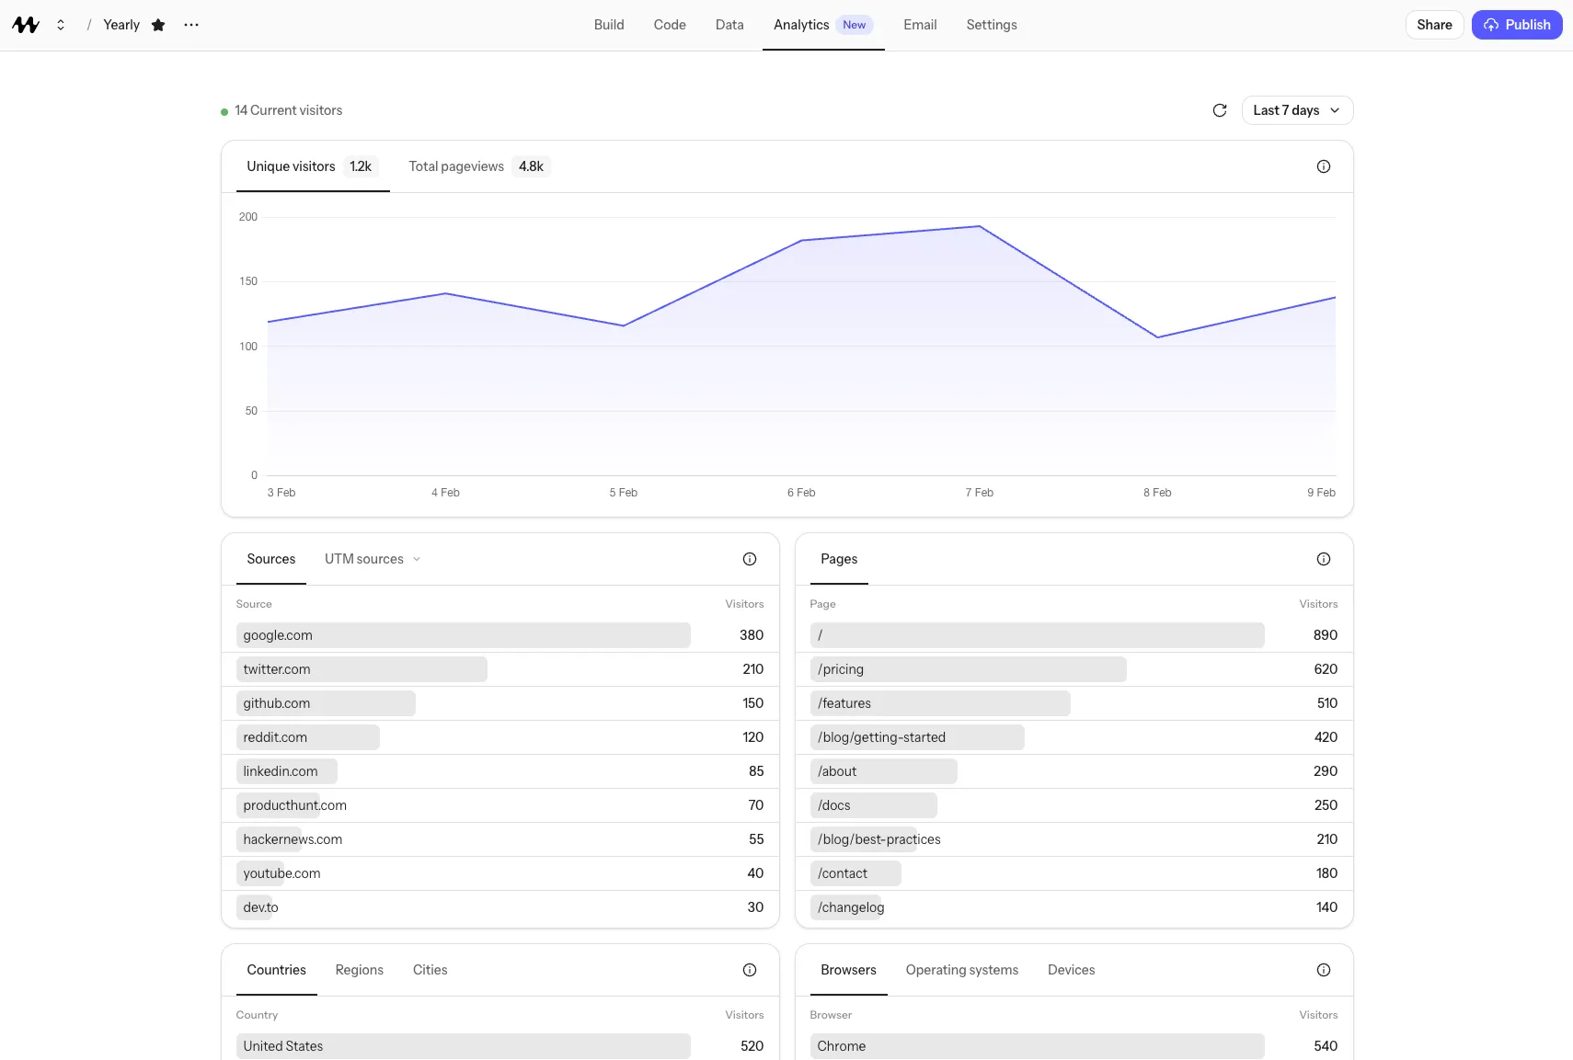Click the Sources panel info icon
Image resolution: width=1573 pixels, height=1060 pixels.
pyautogui.click(x=750, y=559)
